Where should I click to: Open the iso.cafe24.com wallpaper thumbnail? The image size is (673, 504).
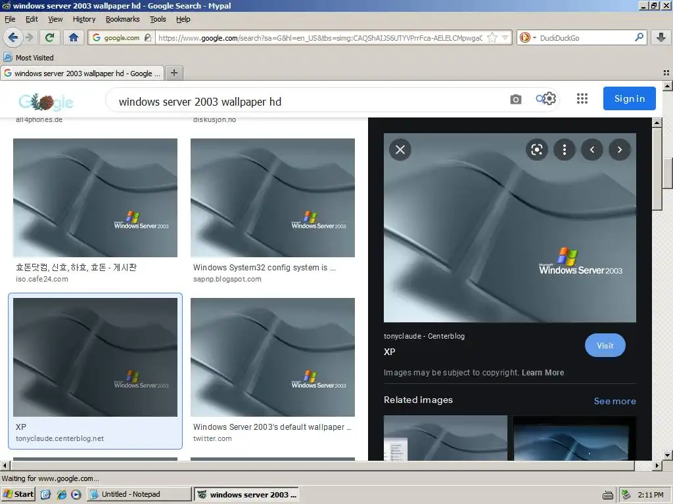point(95,198)
